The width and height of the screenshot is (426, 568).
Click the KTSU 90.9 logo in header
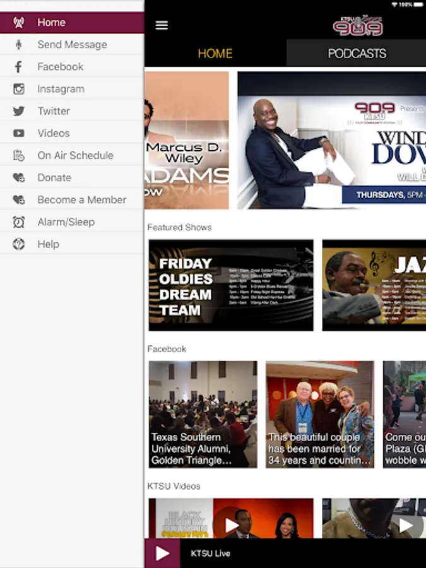tap(358, 26)
